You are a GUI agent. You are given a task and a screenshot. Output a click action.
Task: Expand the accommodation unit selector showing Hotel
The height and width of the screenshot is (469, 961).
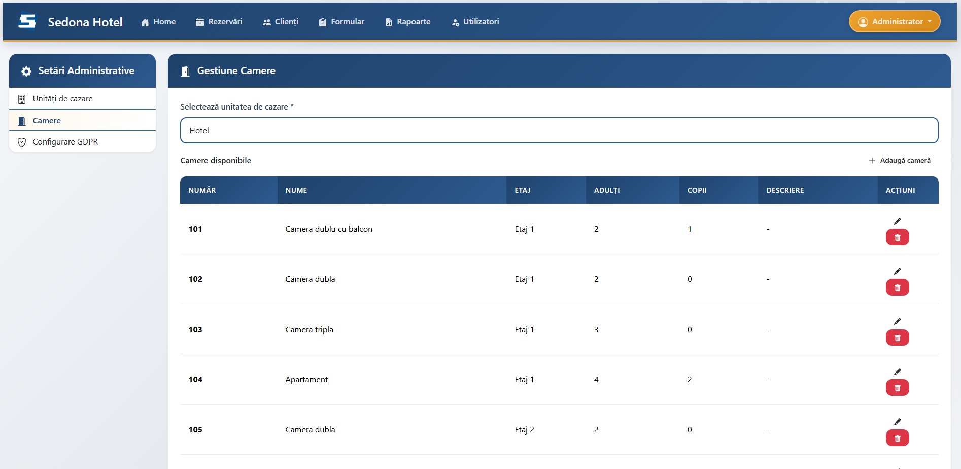[x=559, y=131]
